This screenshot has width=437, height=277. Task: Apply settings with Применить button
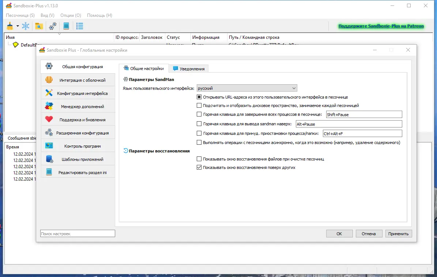(399, 233)
